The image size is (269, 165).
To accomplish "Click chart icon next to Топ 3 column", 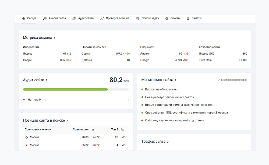I will tap(123, 129).
